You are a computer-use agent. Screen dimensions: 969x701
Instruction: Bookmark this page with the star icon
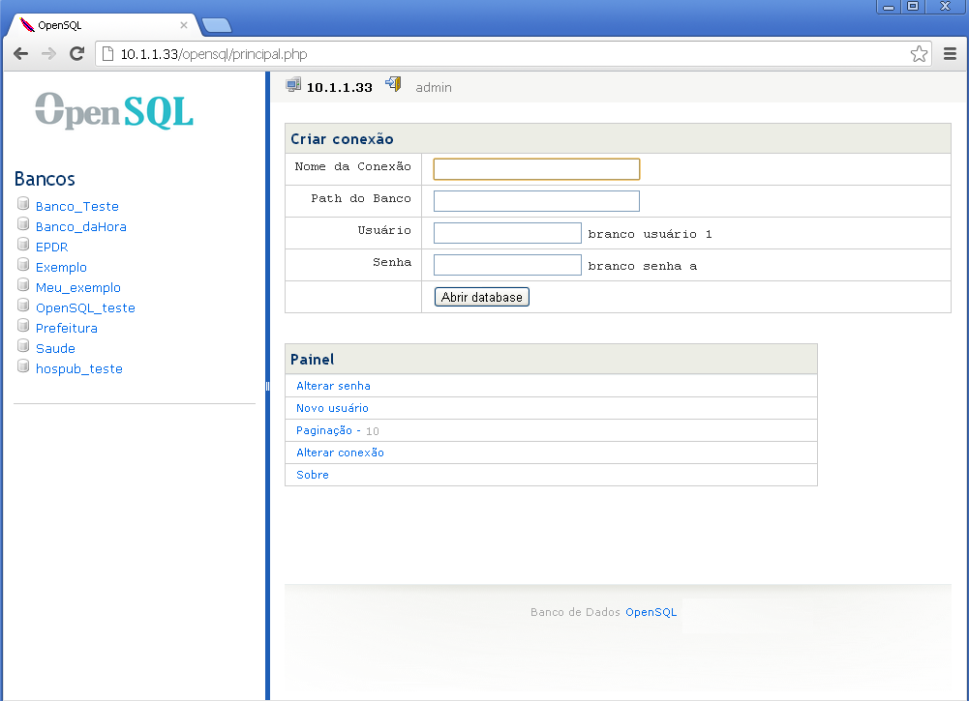[x=919, y=54]
